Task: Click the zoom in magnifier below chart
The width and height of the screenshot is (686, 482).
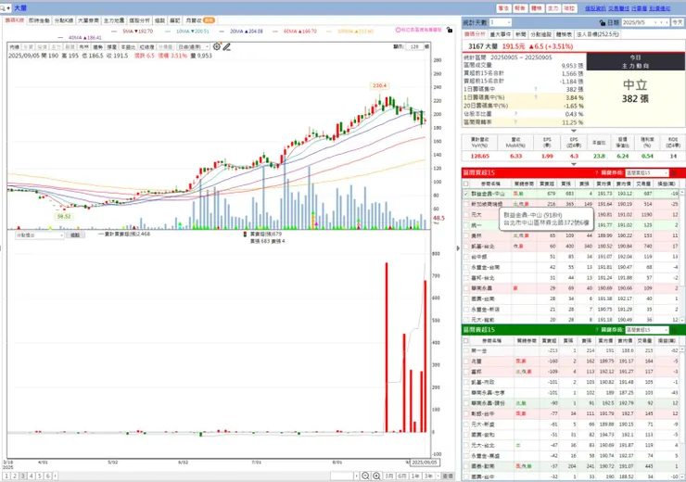Action: click(x=376, y=476)
